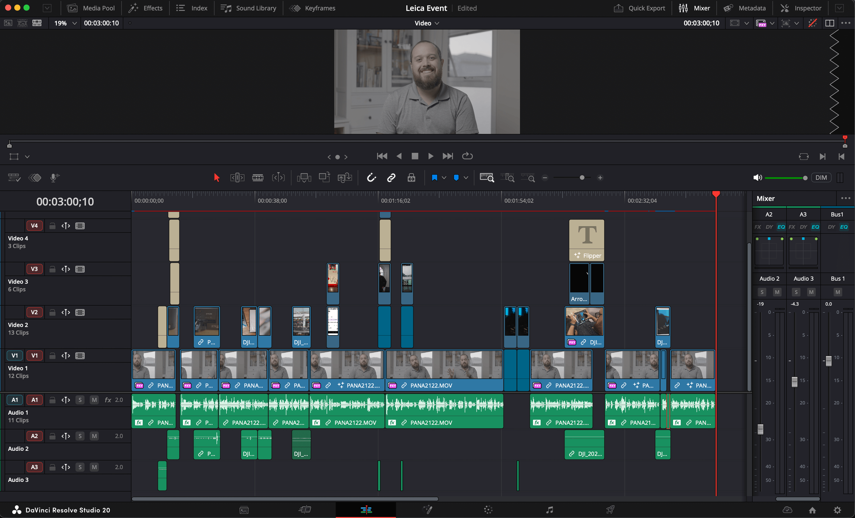855x518 pixels.
Task: Click the timeline zoom slider handle
Action: [582, 178]
